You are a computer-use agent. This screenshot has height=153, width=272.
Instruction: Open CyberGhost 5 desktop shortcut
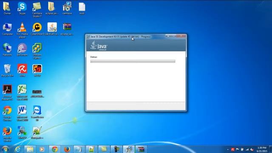point(37,29)
